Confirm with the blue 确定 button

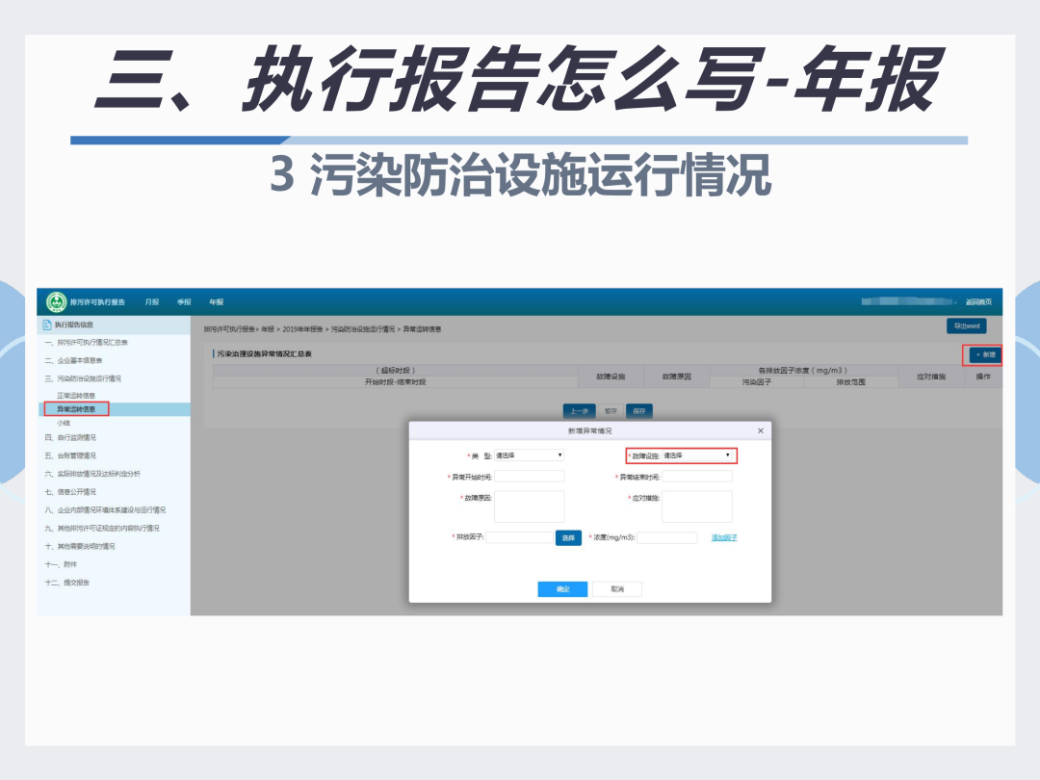point(562,589)
